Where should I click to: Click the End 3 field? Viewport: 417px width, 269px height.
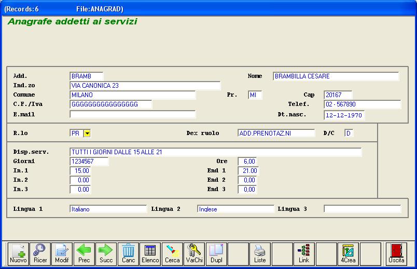click(247, 190)
